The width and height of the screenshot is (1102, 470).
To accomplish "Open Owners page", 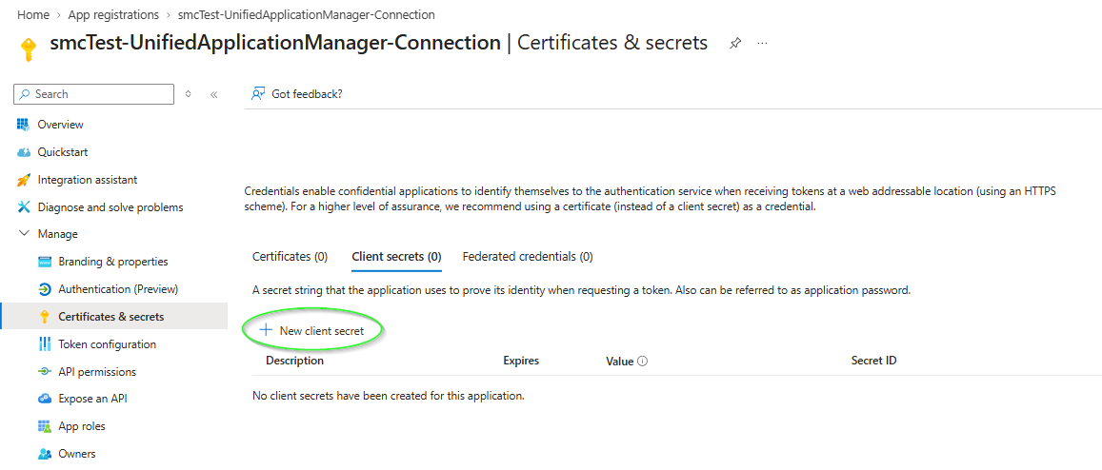I will pos(77,454).
